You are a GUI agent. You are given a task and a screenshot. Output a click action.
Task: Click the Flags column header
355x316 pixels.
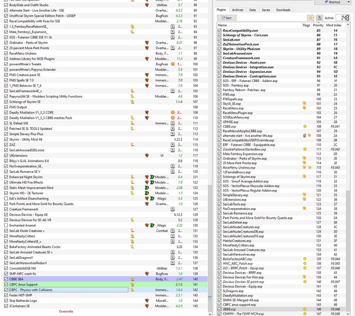pyautogui.click(x=307, y=25)
